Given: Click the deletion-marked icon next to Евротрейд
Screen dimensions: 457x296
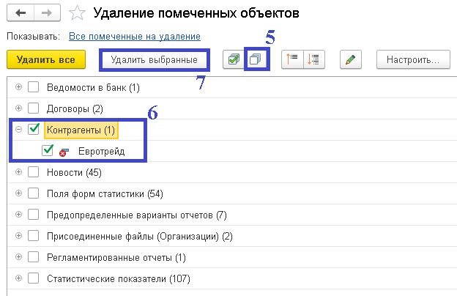Looking at the screenshot, I should [64, 152].
